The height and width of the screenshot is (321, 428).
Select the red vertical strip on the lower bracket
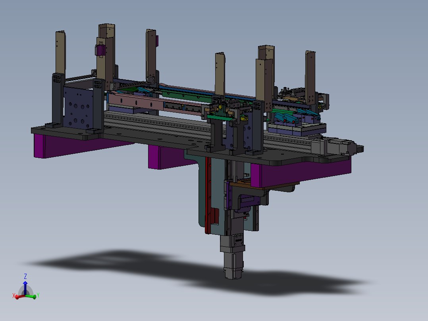point(208,195)
